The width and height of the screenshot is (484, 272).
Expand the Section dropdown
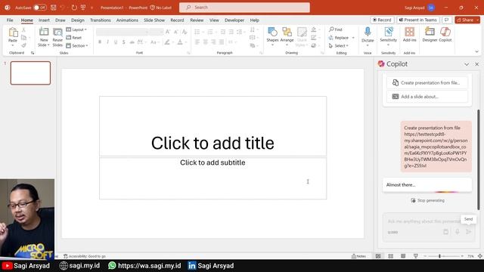click(77, 45)
